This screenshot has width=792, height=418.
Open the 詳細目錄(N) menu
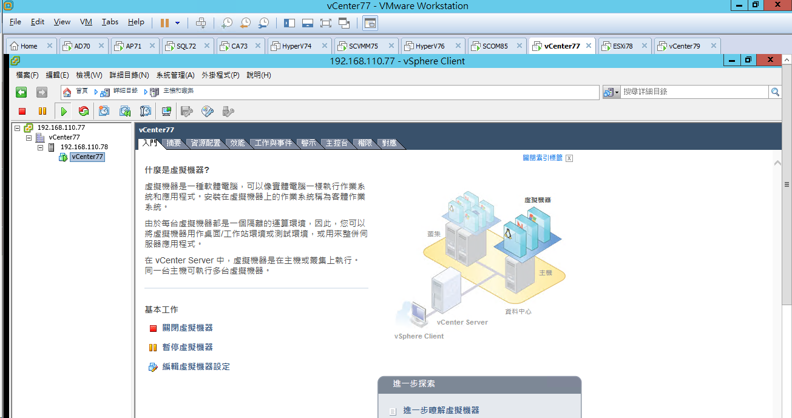pyautogui.click(x=129, y=75)
